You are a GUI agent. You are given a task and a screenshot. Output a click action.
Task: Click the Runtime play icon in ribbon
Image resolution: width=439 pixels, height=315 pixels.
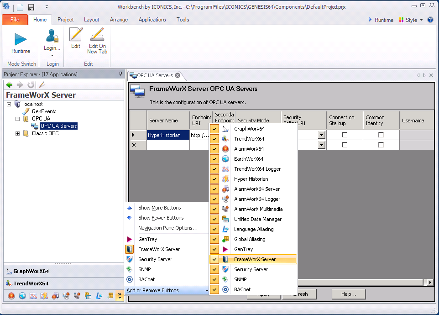coord(21,39)
